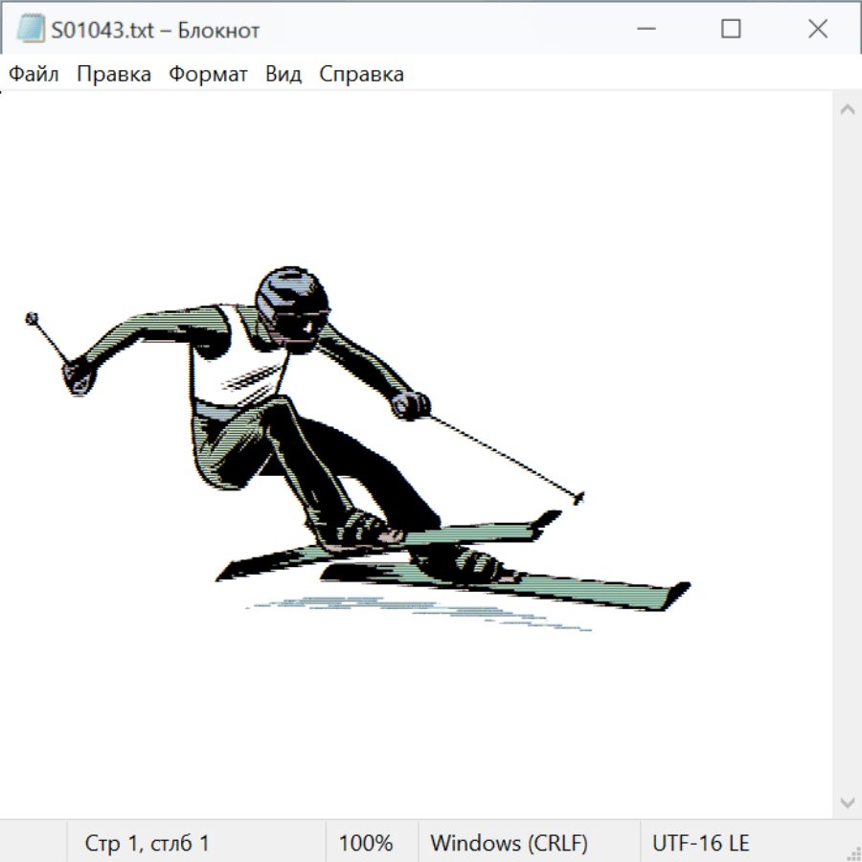Close the S01043.txt Notepad window
Screen dimensions: 862x862
pos(817,30)
